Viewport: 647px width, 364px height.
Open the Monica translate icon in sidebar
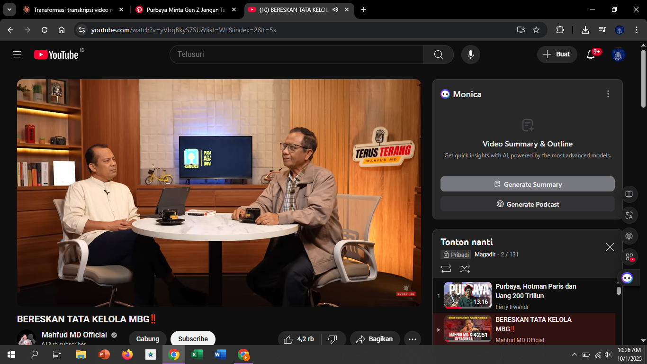coord(629,215)
